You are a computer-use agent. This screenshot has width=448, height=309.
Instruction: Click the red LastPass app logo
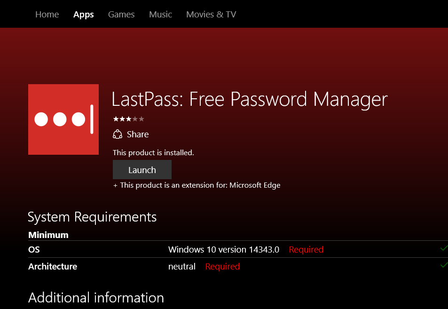click(63, 119)
